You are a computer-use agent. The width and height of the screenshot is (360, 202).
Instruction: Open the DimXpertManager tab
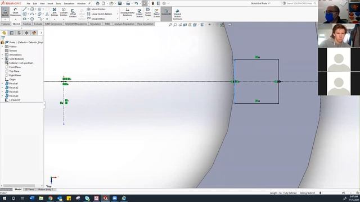[26, 33]
